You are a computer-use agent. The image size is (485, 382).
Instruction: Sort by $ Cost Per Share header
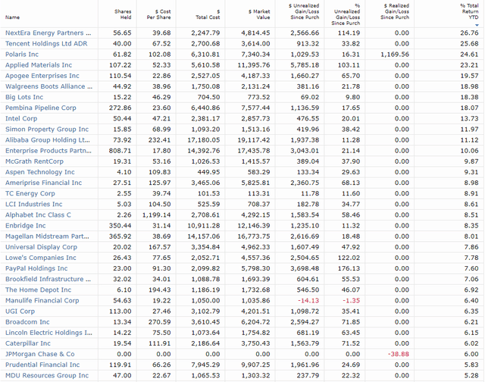coord(158,14)
